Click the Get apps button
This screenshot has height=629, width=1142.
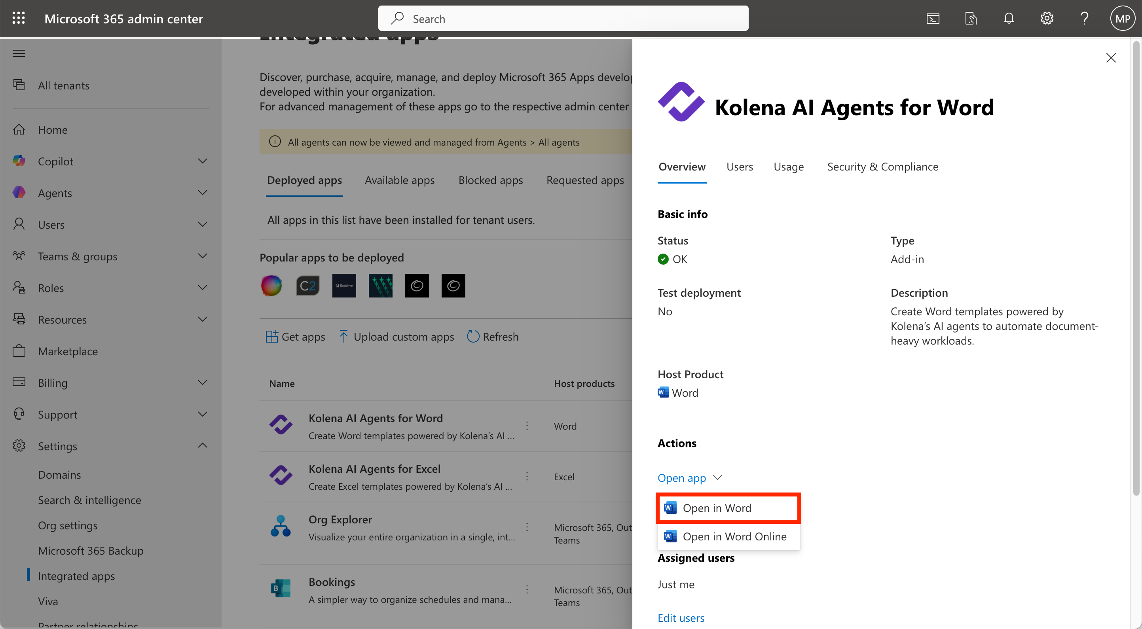tap(295, 337)
